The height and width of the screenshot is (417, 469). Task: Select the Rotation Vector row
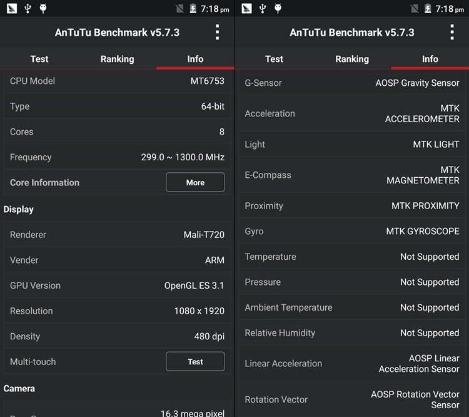(351, 399)
